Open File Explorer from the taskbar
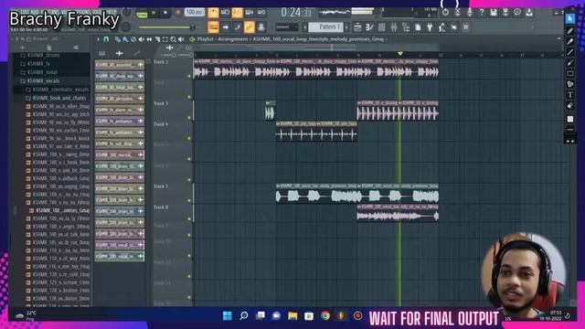 click(292, 316)
